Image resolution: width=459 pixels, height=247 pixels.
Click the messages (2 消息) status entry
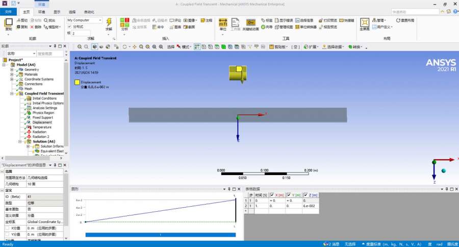click(331, 244)
